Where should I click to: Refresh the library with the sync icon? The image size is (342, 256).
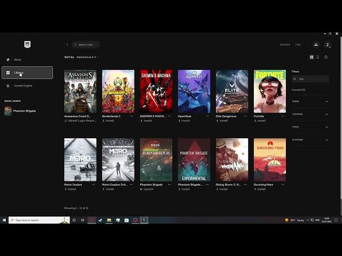[326, 57]
